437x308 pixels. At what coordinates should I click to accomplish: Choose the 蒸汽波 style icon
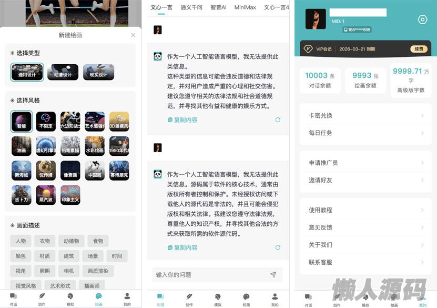[x=46, y=195]
